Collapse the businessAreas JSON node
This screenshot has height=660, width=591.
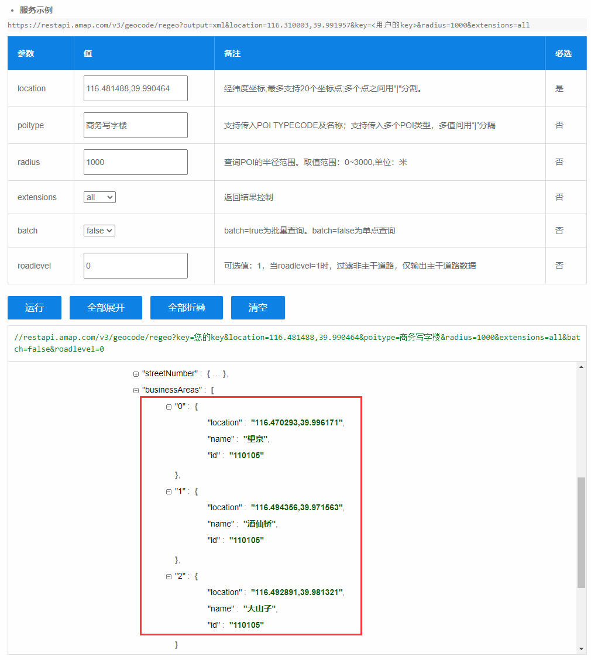(x=135, y=390)
